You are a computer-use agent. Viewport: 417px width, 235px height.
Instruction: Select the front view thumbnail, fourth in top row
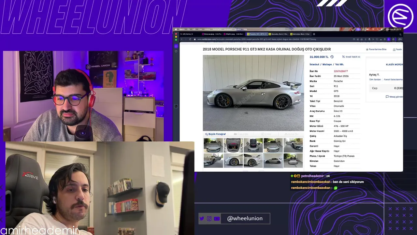(x=273, y=145)
